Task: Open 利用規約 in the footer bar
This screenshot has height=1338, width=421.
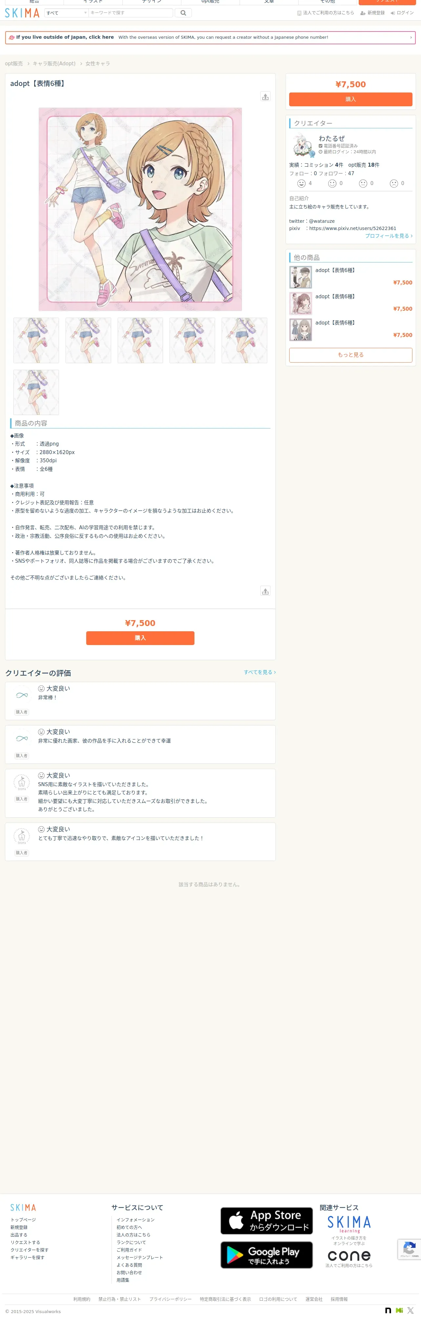Action: point(82,1299)
